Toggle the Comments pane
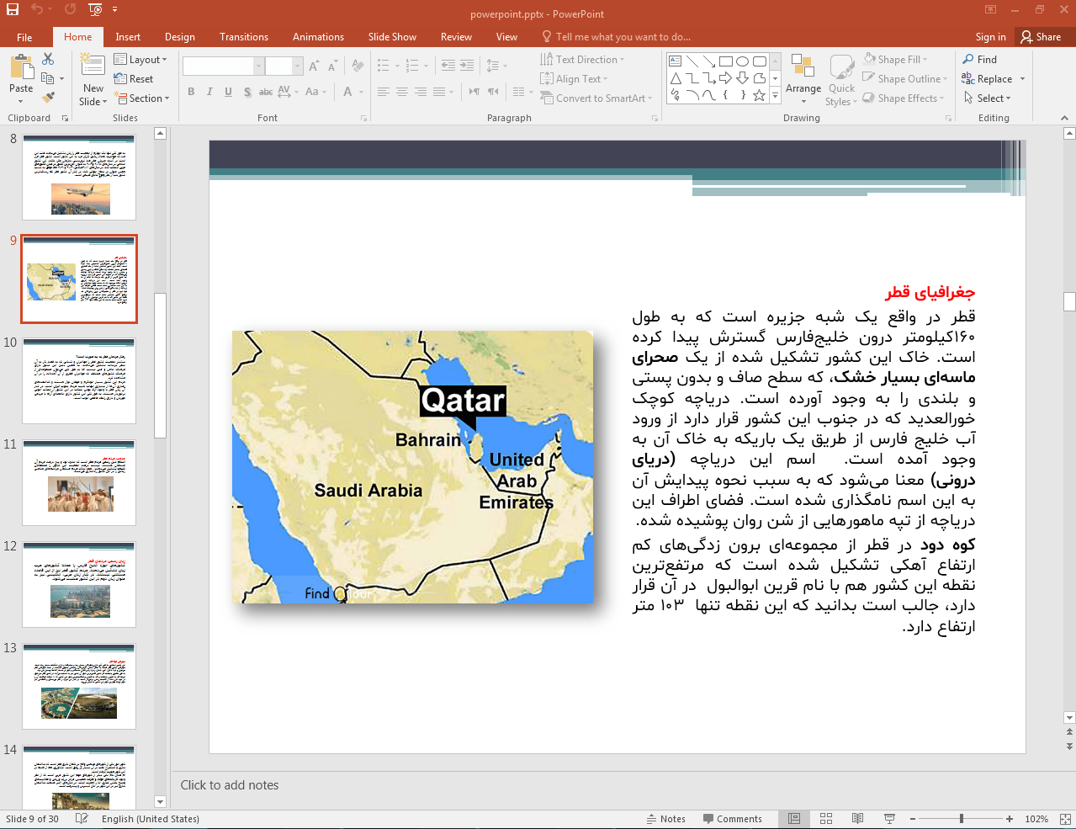 tap(731, 819)
